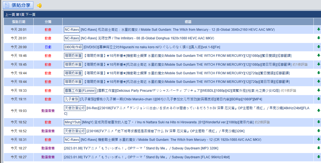Image resolution: width=321 pixels, height=163 pixels.
Task: Click the date cell 今天 19:03
Action: (19, 111)
